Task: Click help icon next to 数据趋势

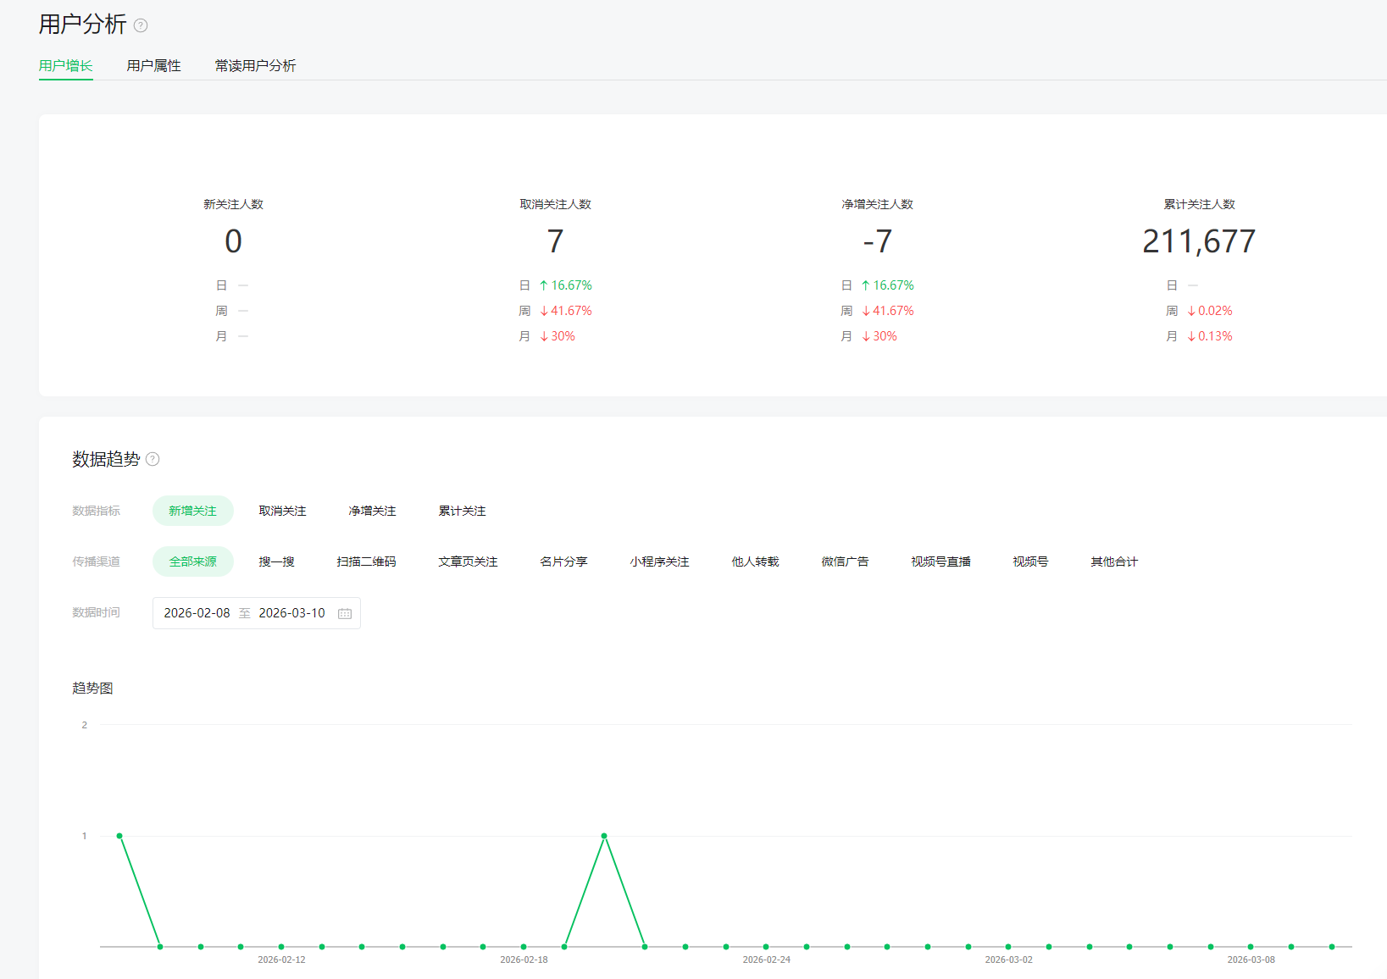Action: coord(153,459)
